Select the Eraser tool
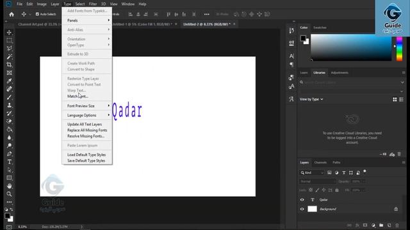Image resolution: width=410 pixels, height=230 pixels. point(9,121)
